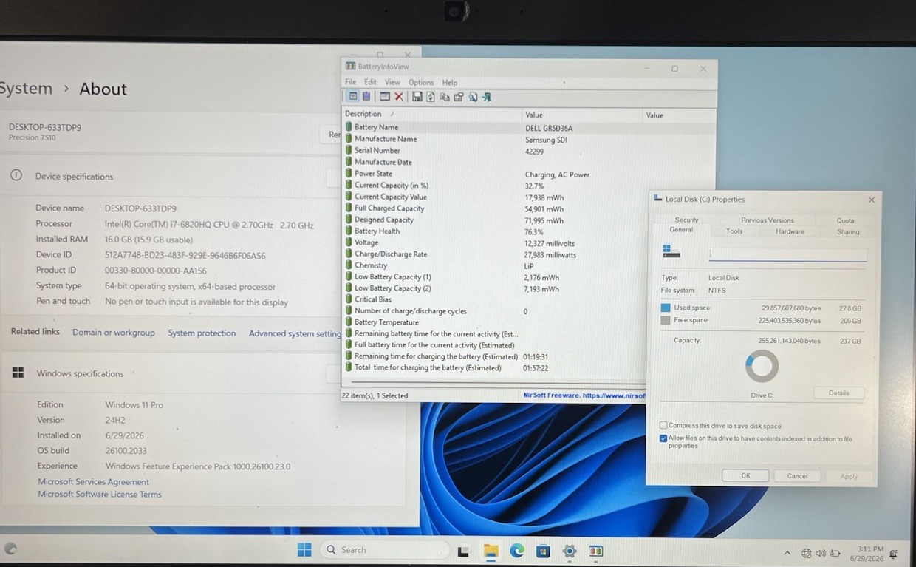Switch to the Tools tab in Disk Properties

(734, 231)
